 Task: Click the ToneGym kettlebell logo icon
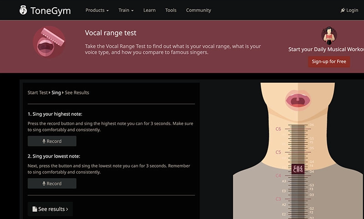click(x=23, y=10)
